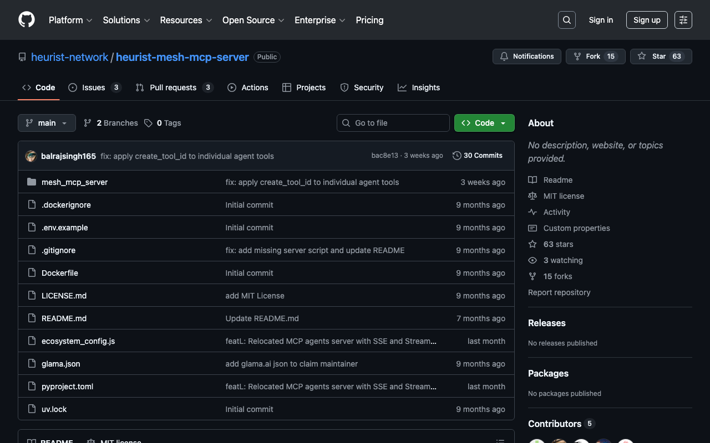The image size is (710, 443).
Task: Open search with magnifier icon
Action: (566, 20)
